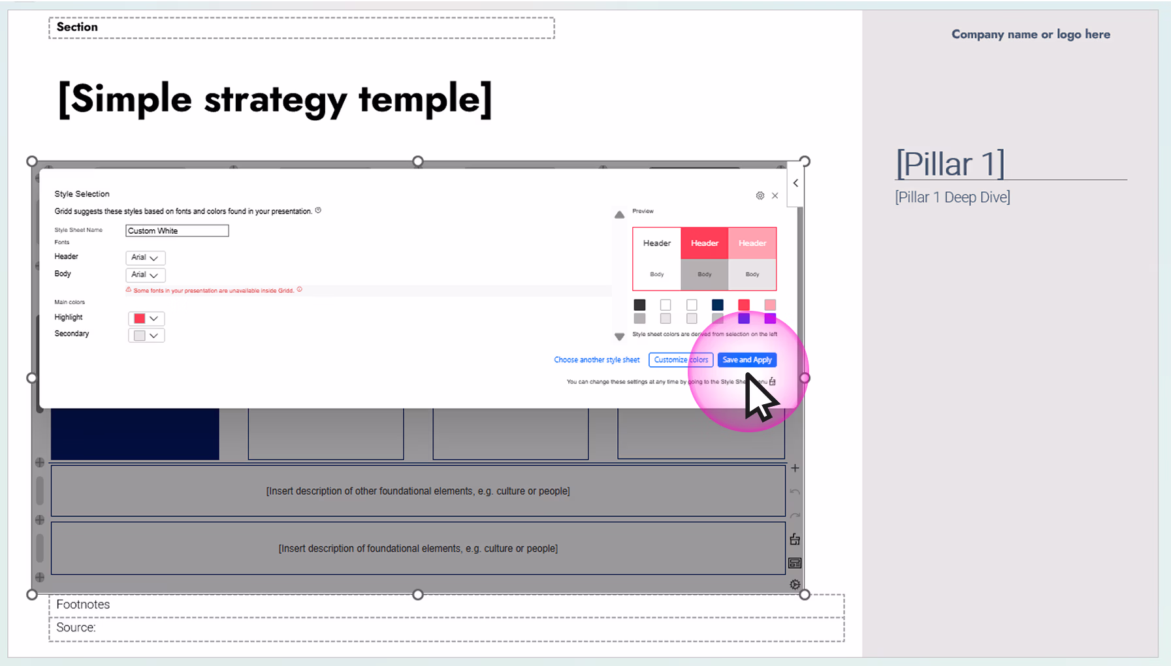Select the navy swatch in the color palette
The height and width of the screenshot is (666, 1171).
coord(718,305)
